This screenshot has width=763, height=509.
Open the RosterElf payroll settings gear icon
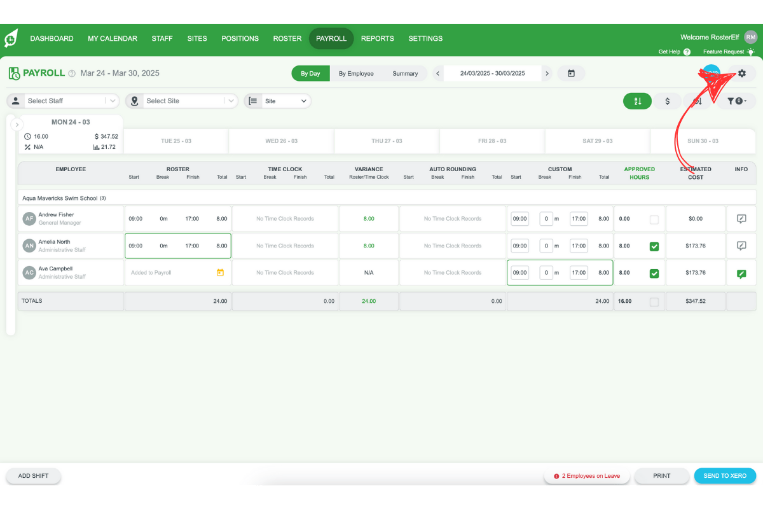pyautogui.click(x=741, y=73)
